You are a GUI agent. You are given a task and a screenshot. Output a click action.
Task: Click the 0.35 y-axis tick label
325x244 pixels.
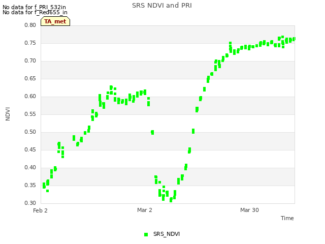pos(30,185)
